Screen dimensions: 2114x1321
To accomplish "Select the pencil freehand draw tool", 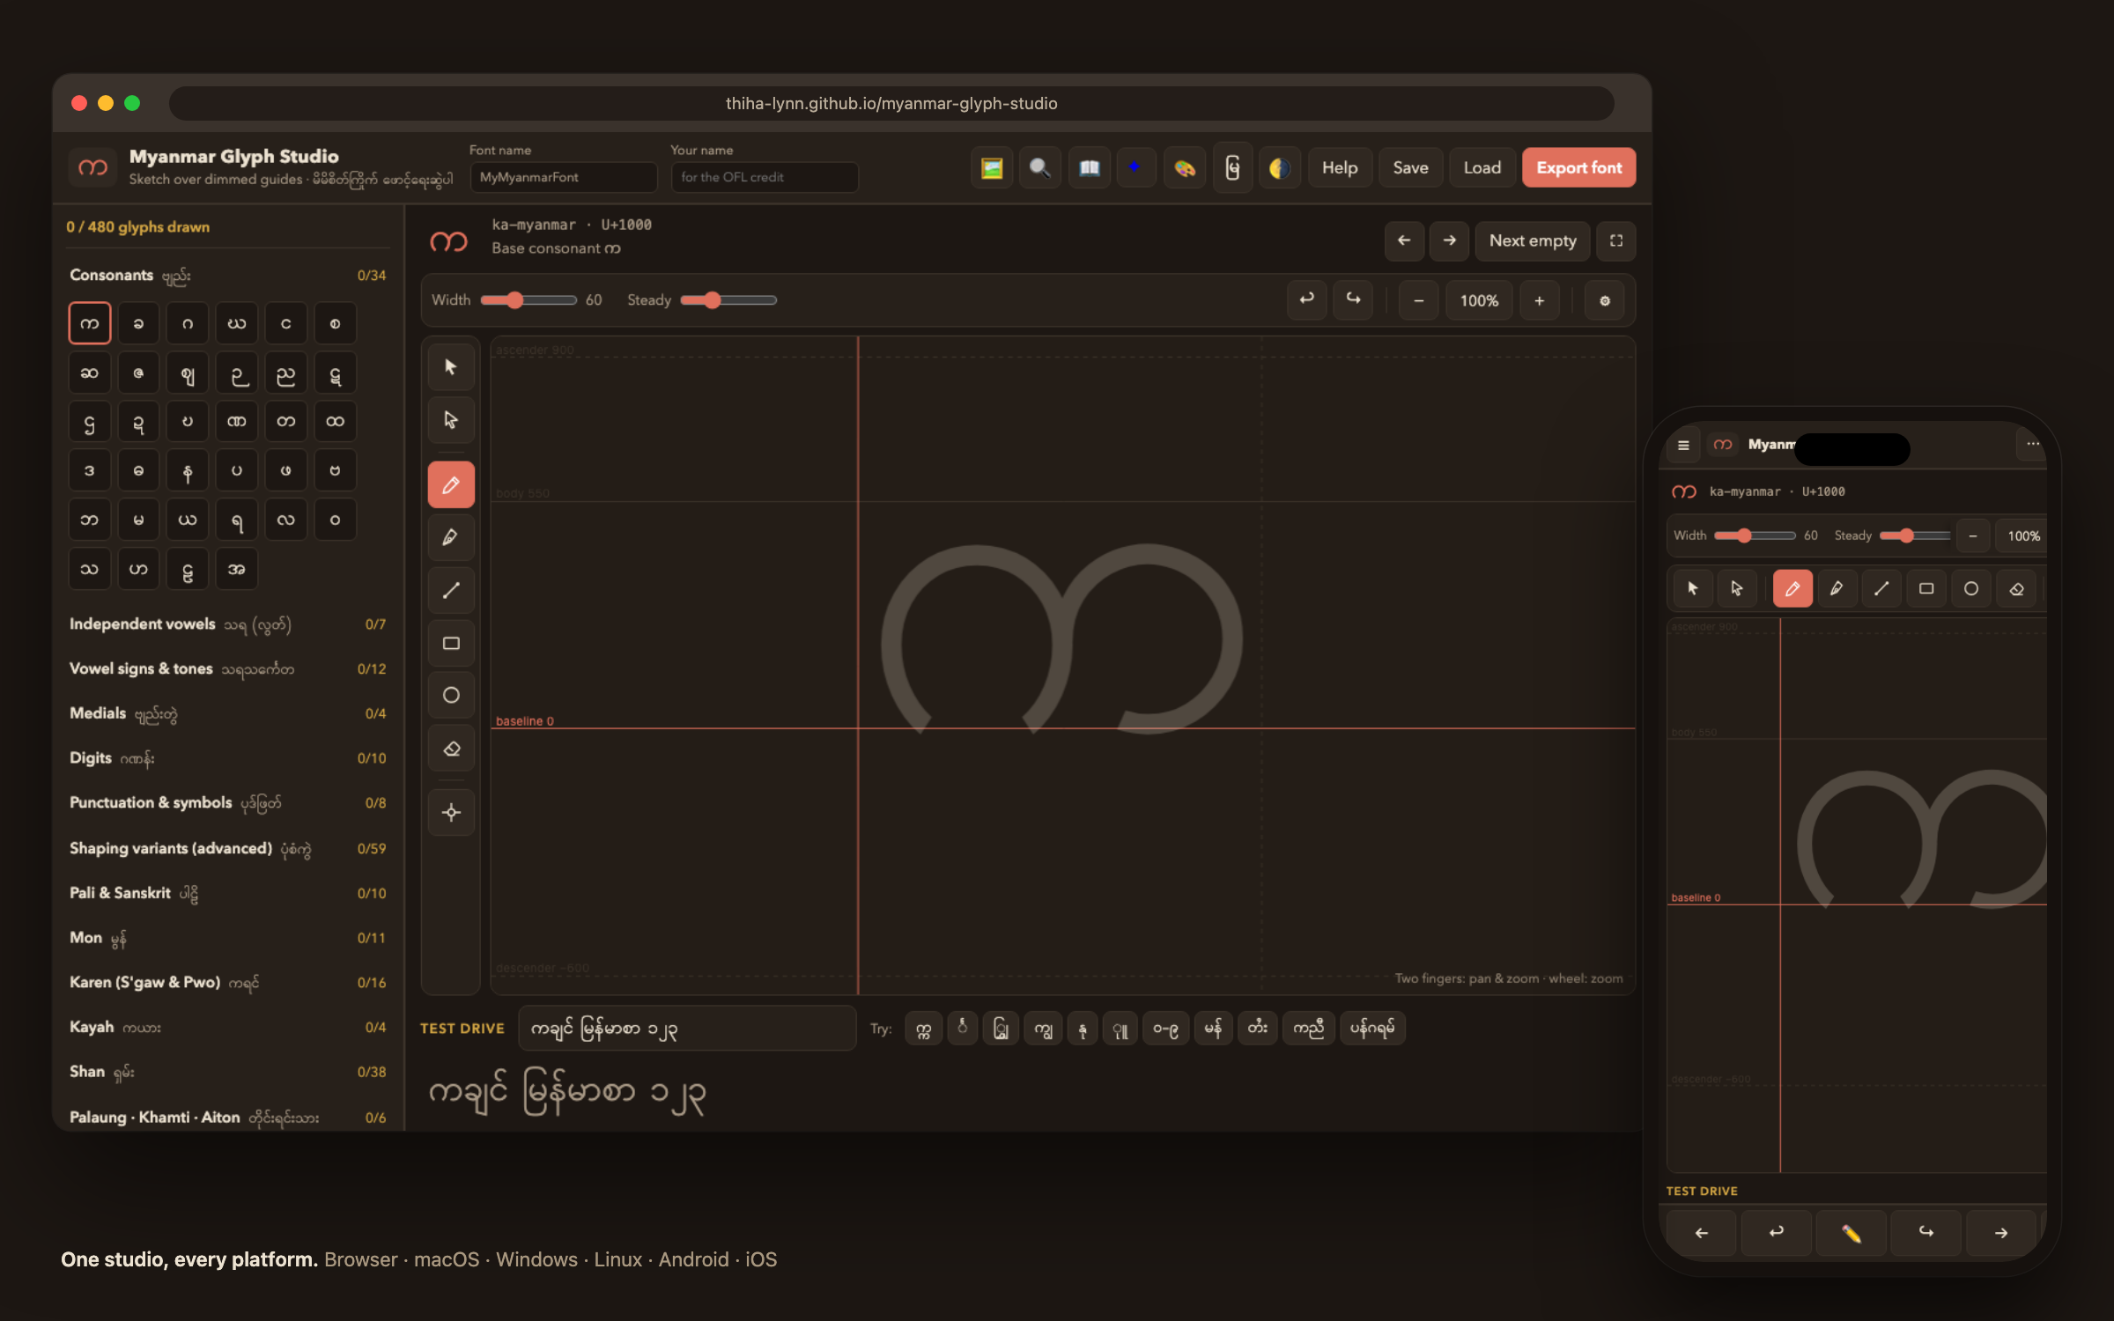I will (x=451, y=484).
